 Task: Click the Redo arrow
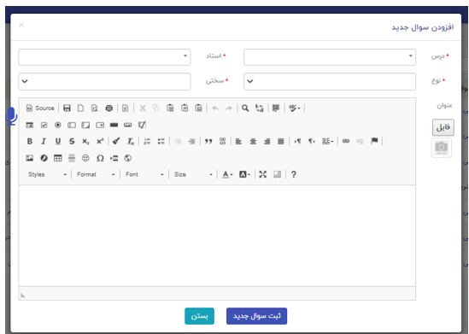tap(229, 108)
